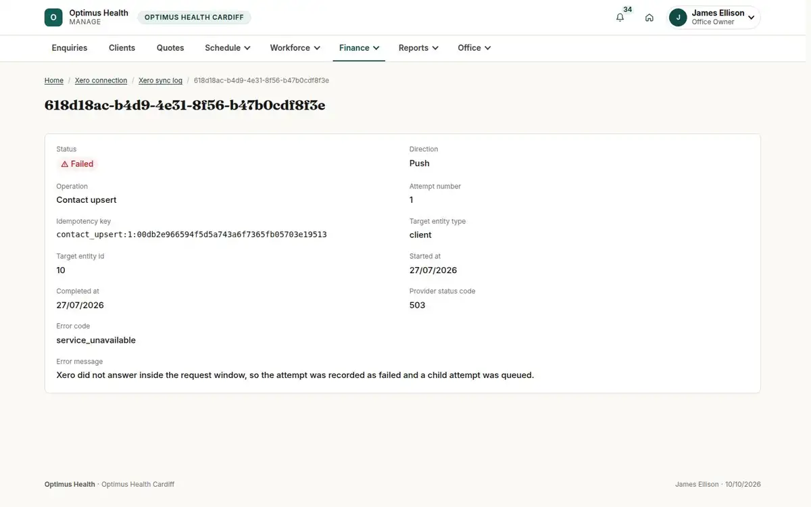Expand the Office menu
Screen dimensions: 811x507
pyautogui.click(x=474, y=48)
